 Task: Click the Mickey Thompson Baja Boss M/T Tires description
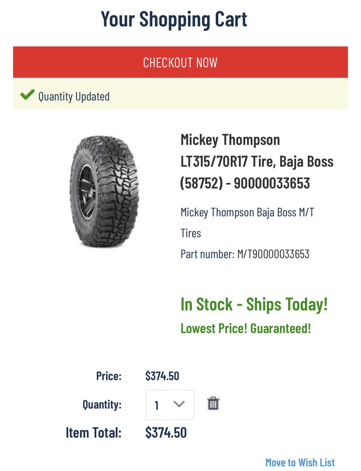pos(247,223)
